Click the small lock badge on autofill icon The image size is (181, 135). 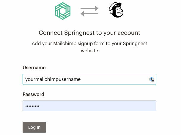click(x=153, y=81)
